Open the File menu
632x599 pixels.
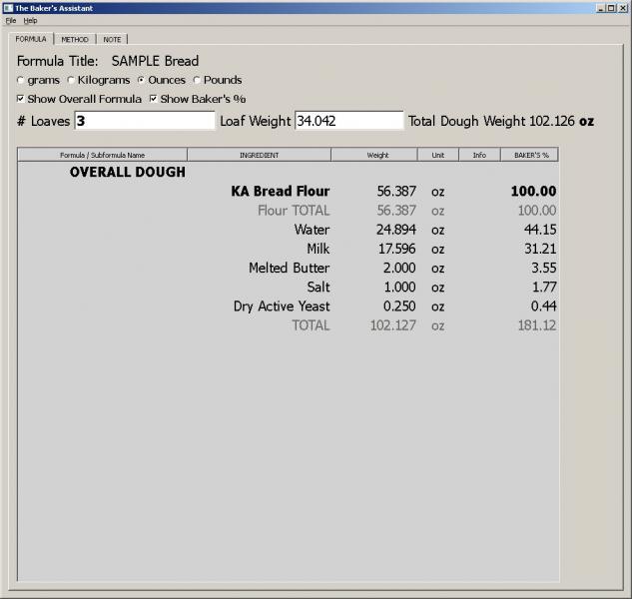click(11, 20)
